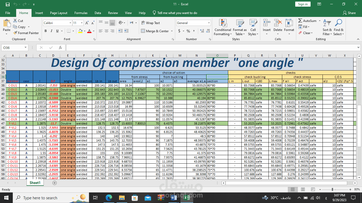
Task: Switch to the Page Layout tab
Action: coord(59,13)
